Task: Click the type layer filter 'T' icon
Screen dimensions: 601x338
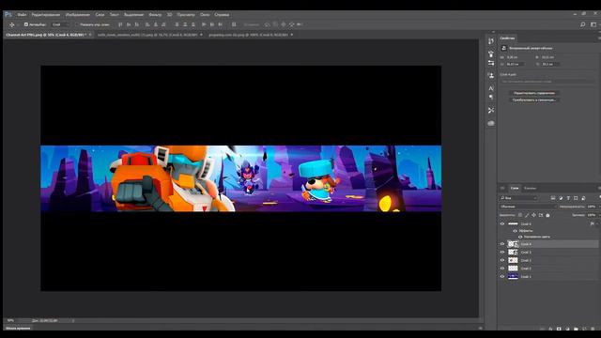Action: tap(568, 198)
